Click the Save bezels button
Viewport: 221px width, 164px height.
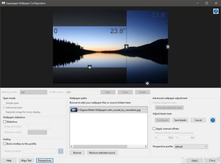pos(180,120)
